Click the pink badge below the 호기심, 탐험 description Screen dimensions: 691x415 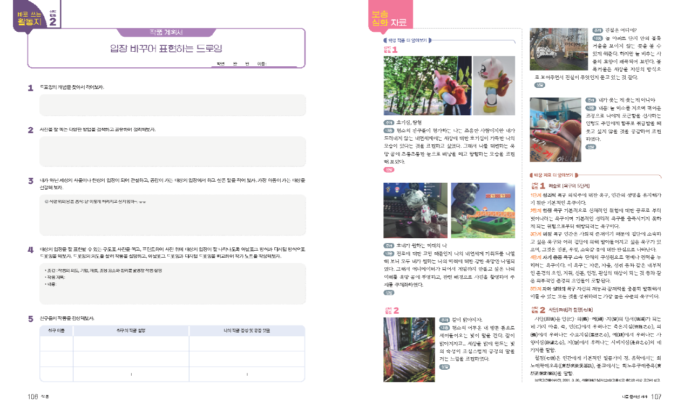(x=388, y=169)
